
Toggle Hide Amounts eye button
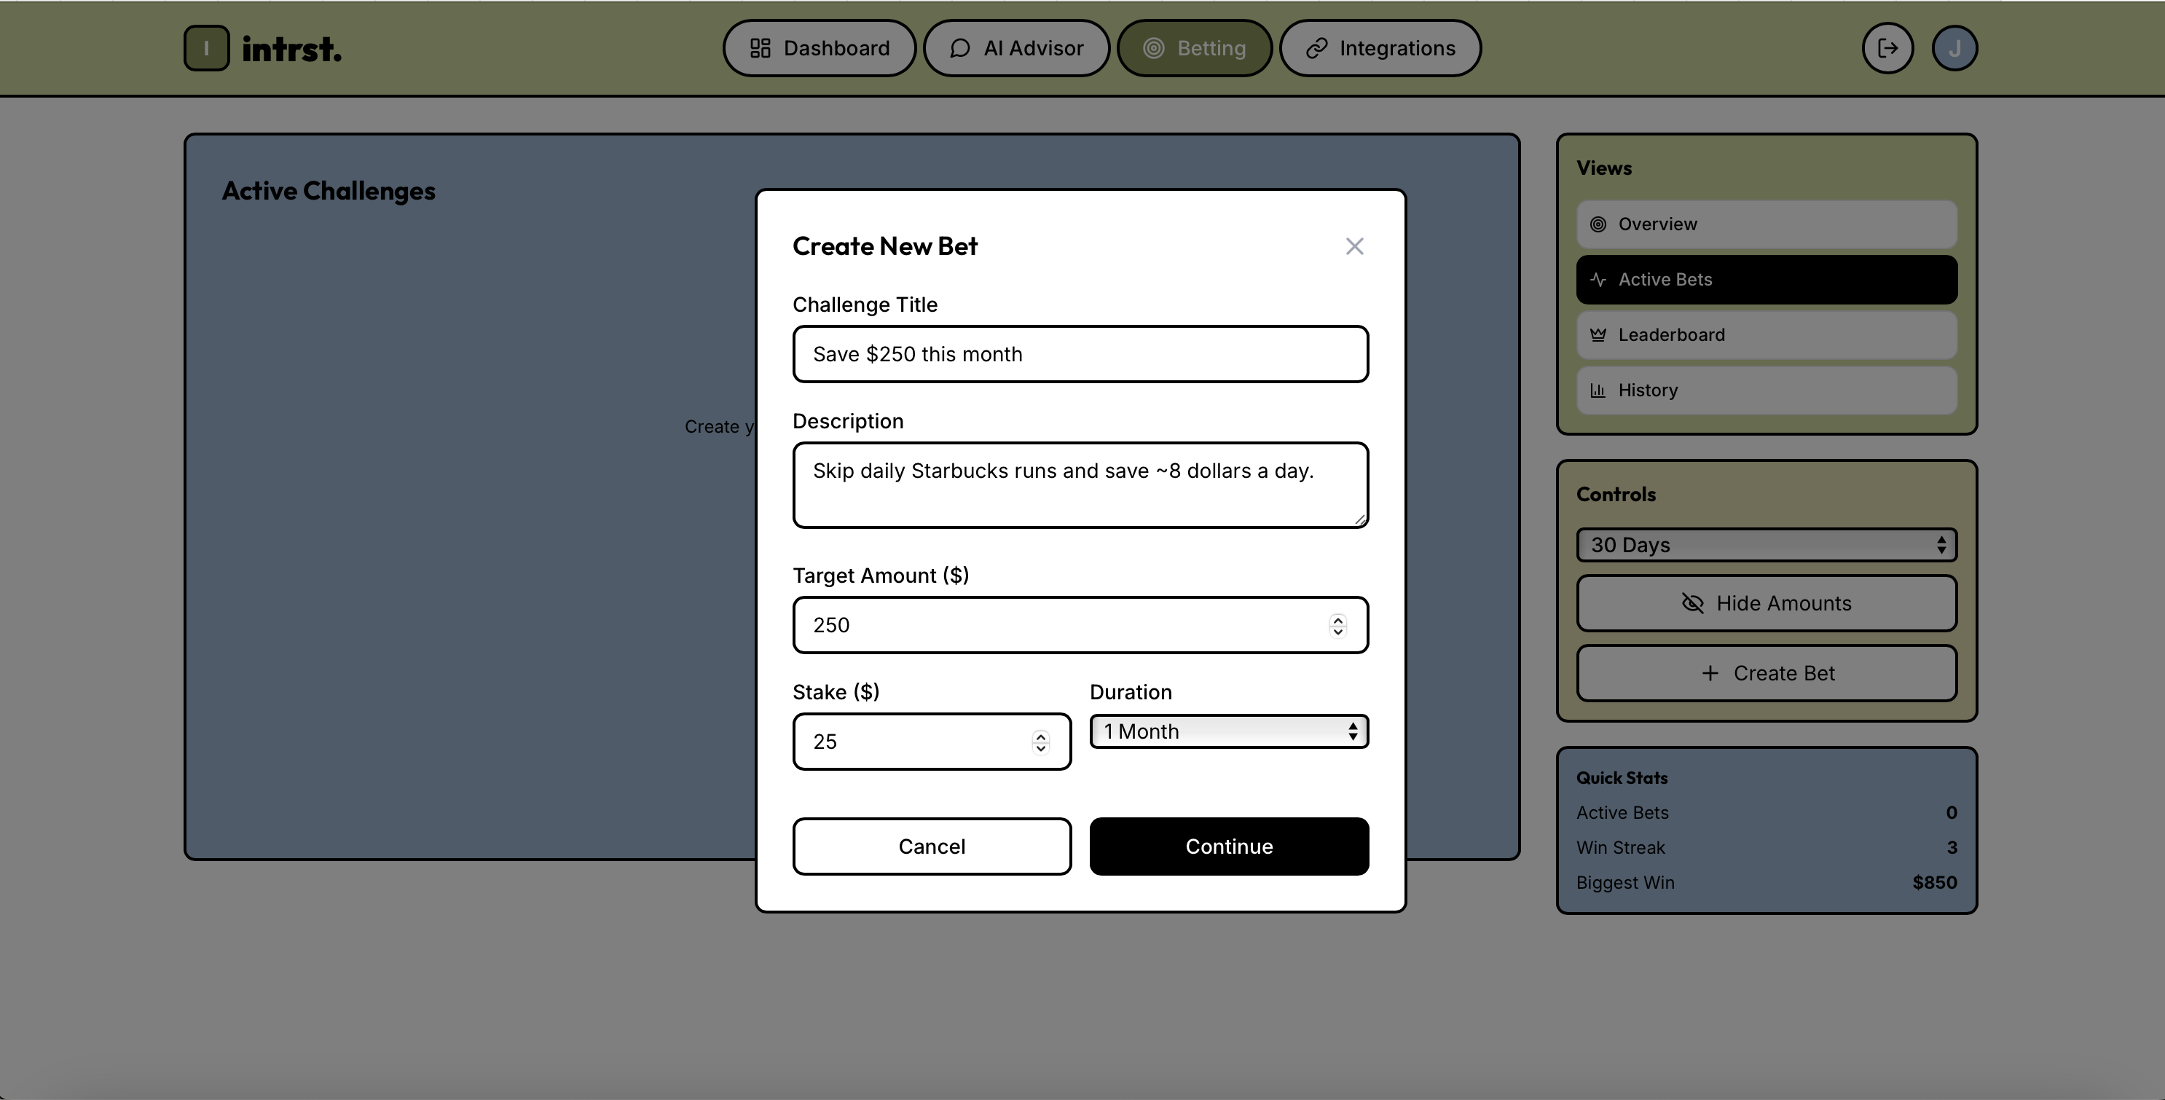click(1766, 603)
